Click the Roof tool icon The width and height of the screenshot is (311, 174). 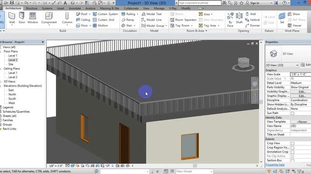tap(78, 14)
